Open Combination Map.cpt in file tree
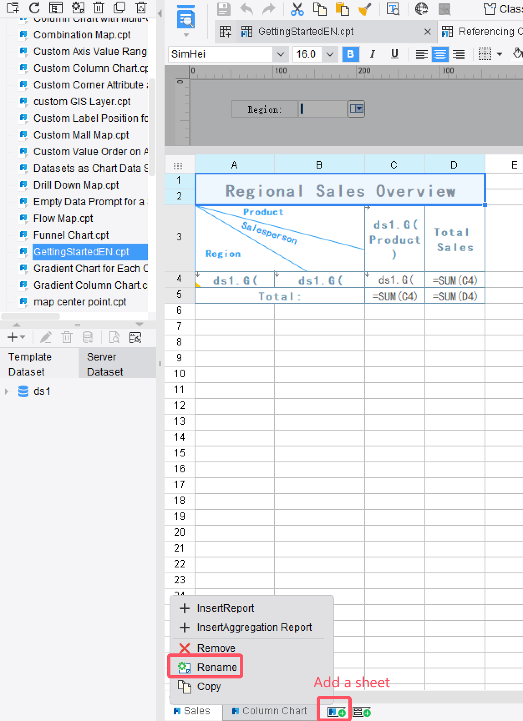This screenshot has width=523, height=721. pyautogui.click(x=82, y=35)
